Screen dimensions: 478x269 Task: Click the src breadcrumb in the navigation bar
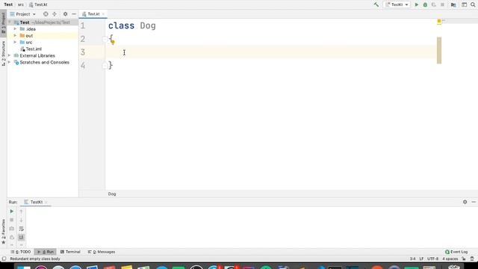[x=21, y=4]
